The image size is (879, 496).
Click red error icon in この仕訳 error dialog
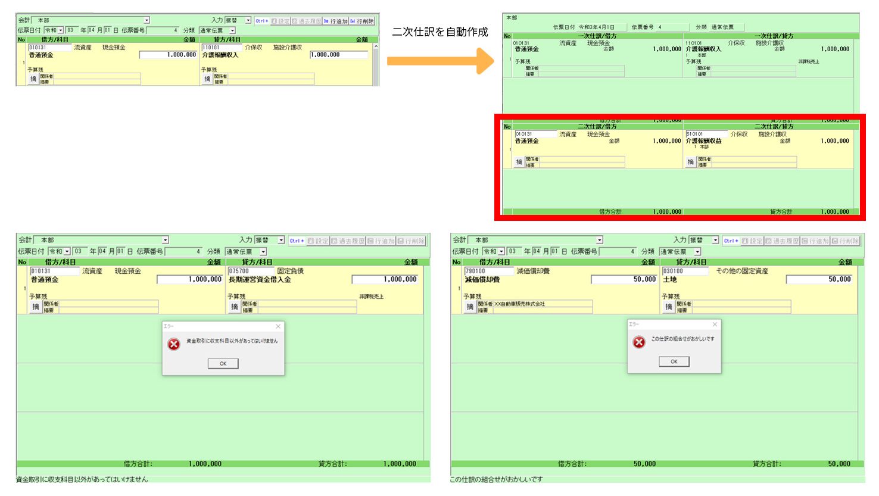coord(639,342)
